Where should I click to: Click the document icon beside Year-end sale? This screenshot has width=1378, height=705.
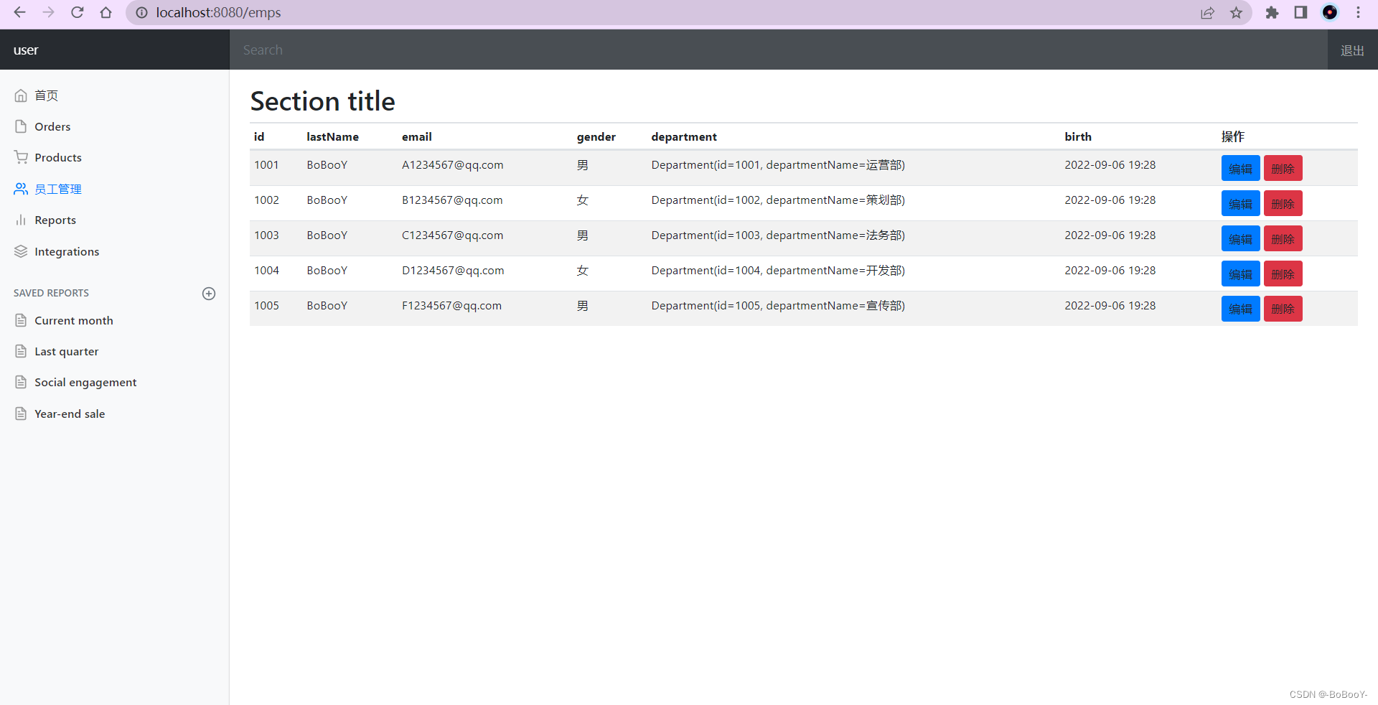click(x=21, y=414)
